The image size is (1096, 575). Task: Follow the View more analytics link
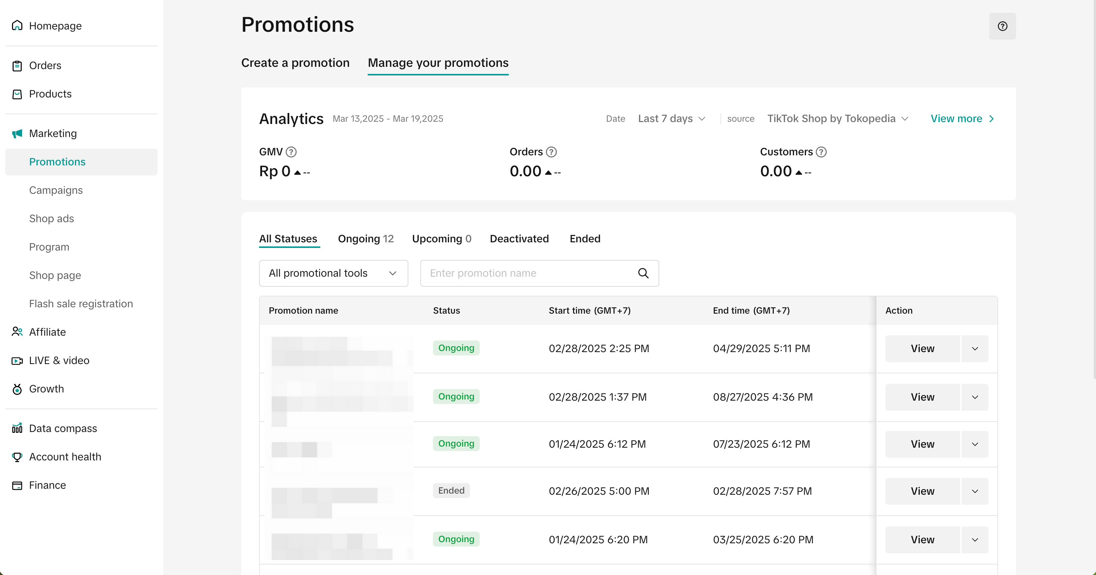pos(962,119)
